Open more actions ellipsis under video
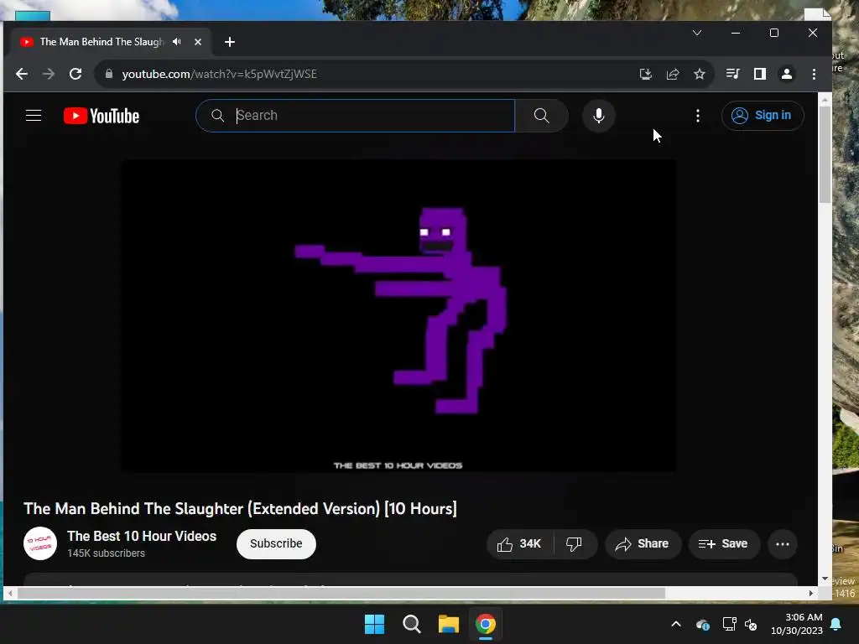859x644 pixels. pyautogui.click(x=783, y=543)
